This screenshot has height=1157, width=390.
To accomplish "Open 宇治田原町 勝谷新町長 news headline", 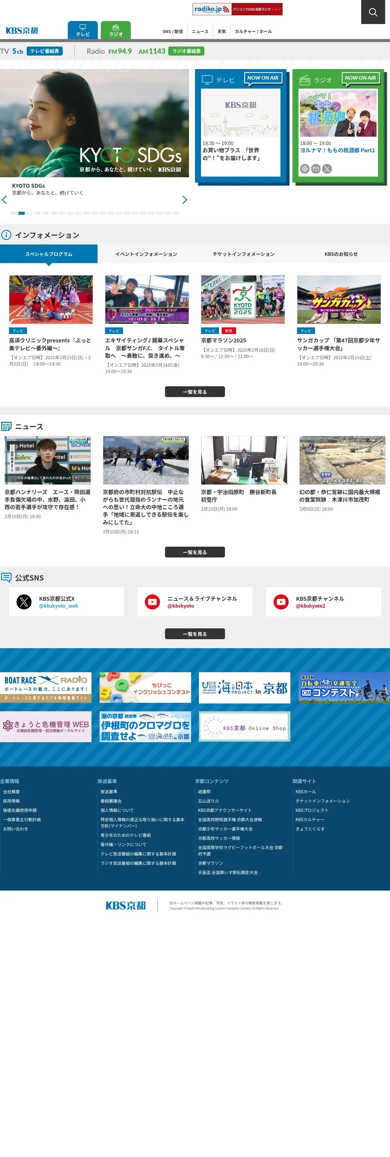I will (x=239, y=496).
